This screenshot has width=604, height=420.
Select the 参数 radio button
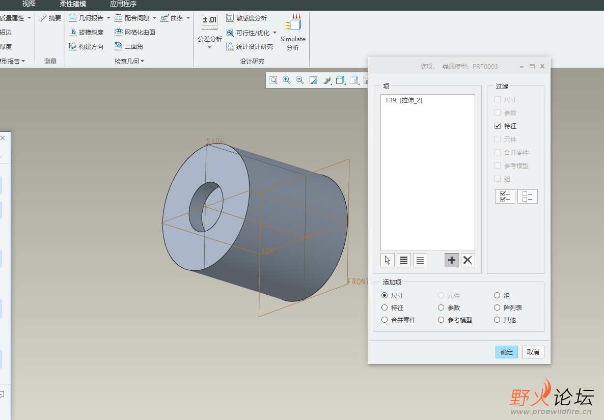click(441, 308)
